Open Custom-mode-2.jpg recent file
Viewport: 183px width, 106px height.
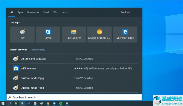74,78
